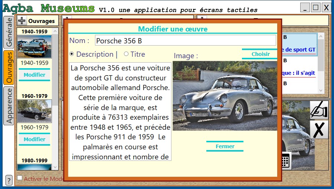
Task: Click the Porsche 356 B image preview
Action: 225,96
